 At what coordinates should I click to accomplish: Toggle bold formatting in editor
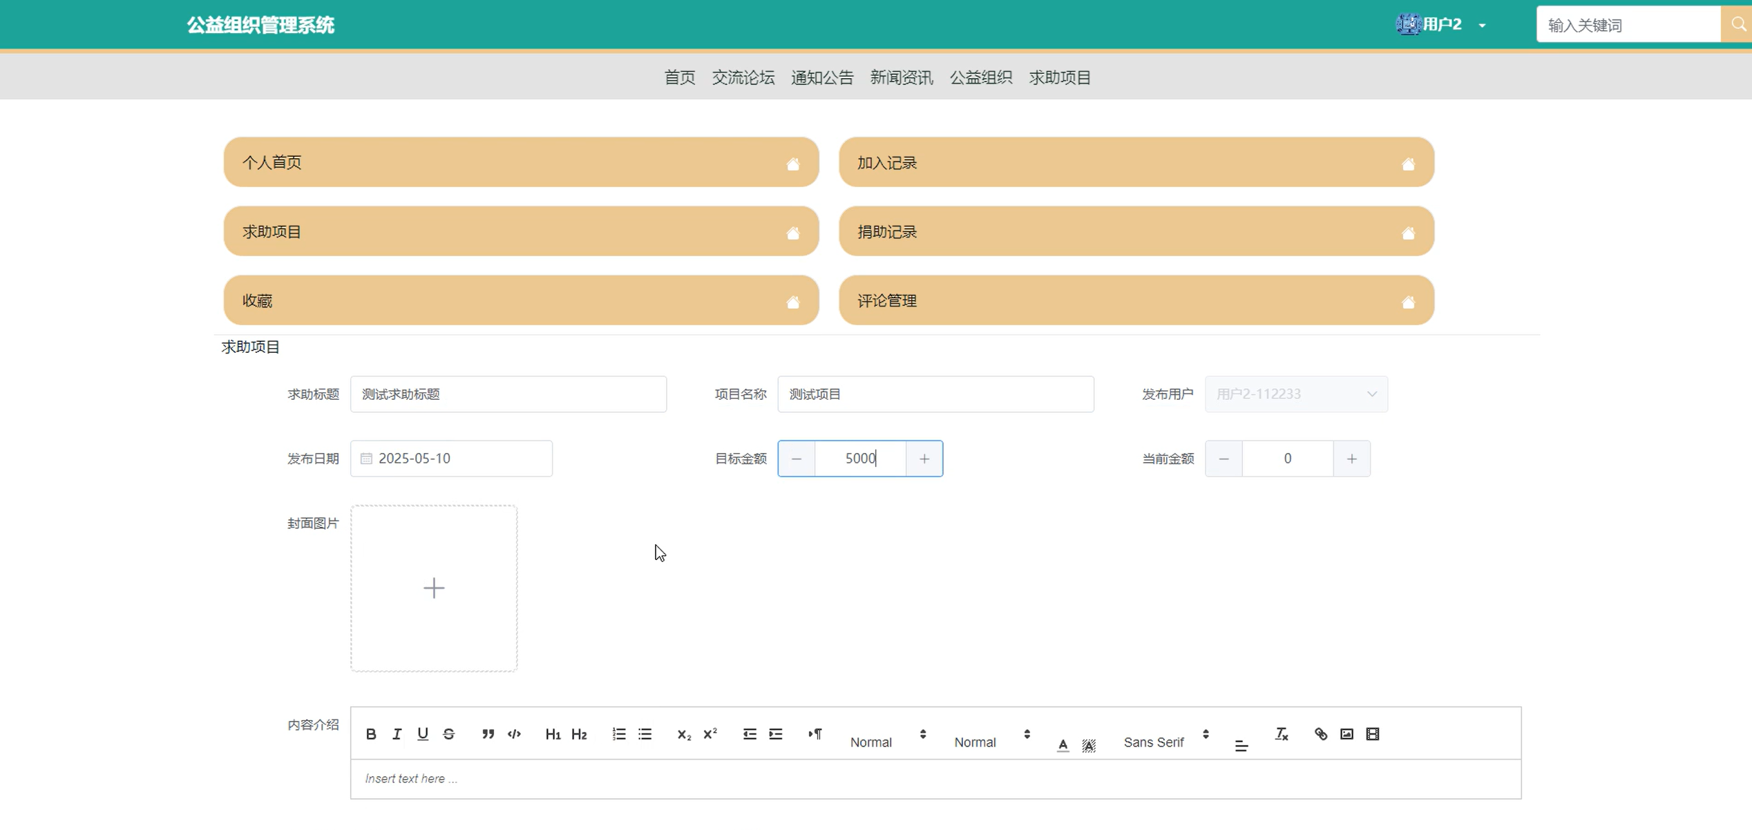[371, 734]
